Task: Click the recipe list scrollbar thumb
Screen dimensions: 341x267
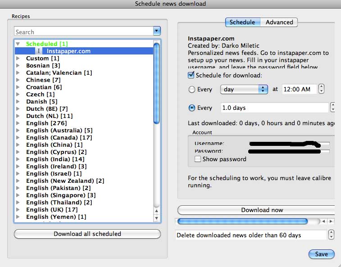Action: tap(156, 83)
